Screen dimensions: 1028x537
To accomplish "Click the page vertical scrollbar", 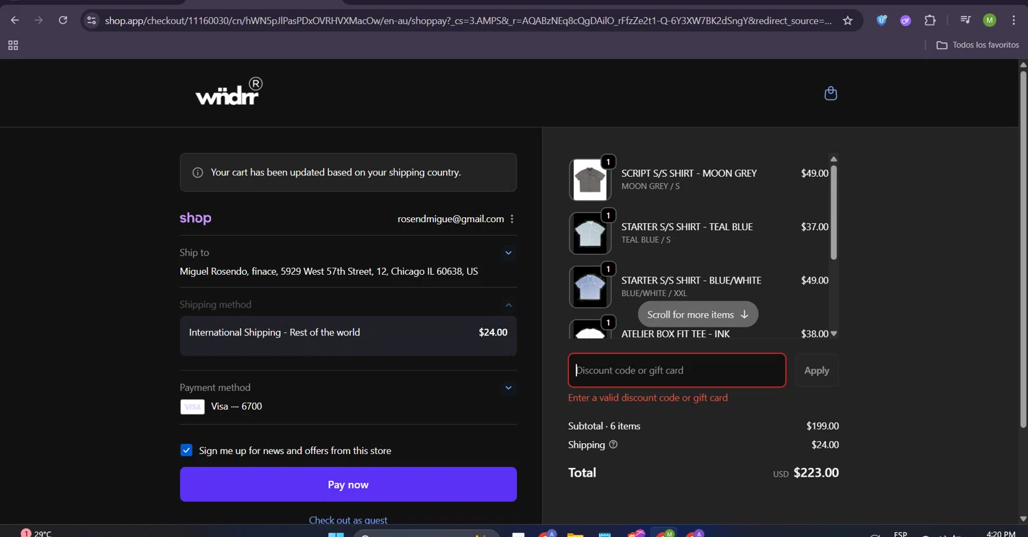I will tap(1023, 250).
